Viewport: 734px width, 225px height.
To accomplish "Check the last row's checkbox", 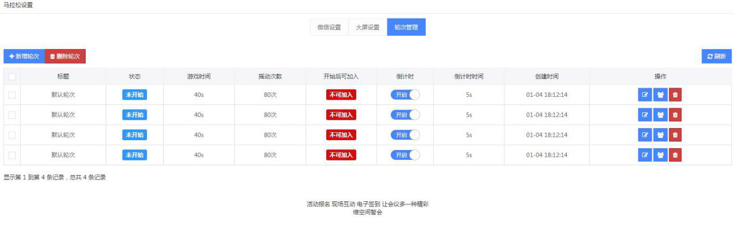I will (x=12, y=155).
